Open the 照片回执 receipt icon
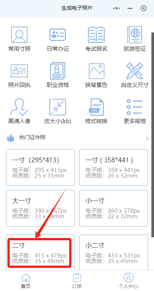Viewport: 154px width, 291px height. pos(19,71)
